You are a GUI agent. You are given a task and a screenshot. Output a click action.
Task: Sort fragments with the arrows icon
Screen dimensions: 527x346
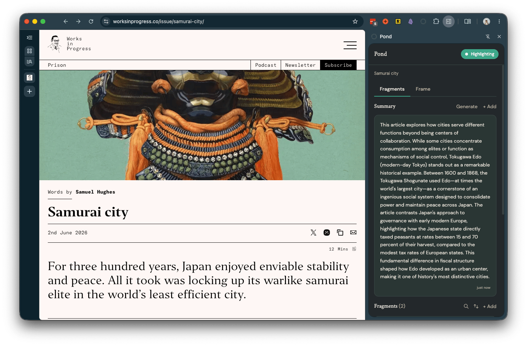476,306
